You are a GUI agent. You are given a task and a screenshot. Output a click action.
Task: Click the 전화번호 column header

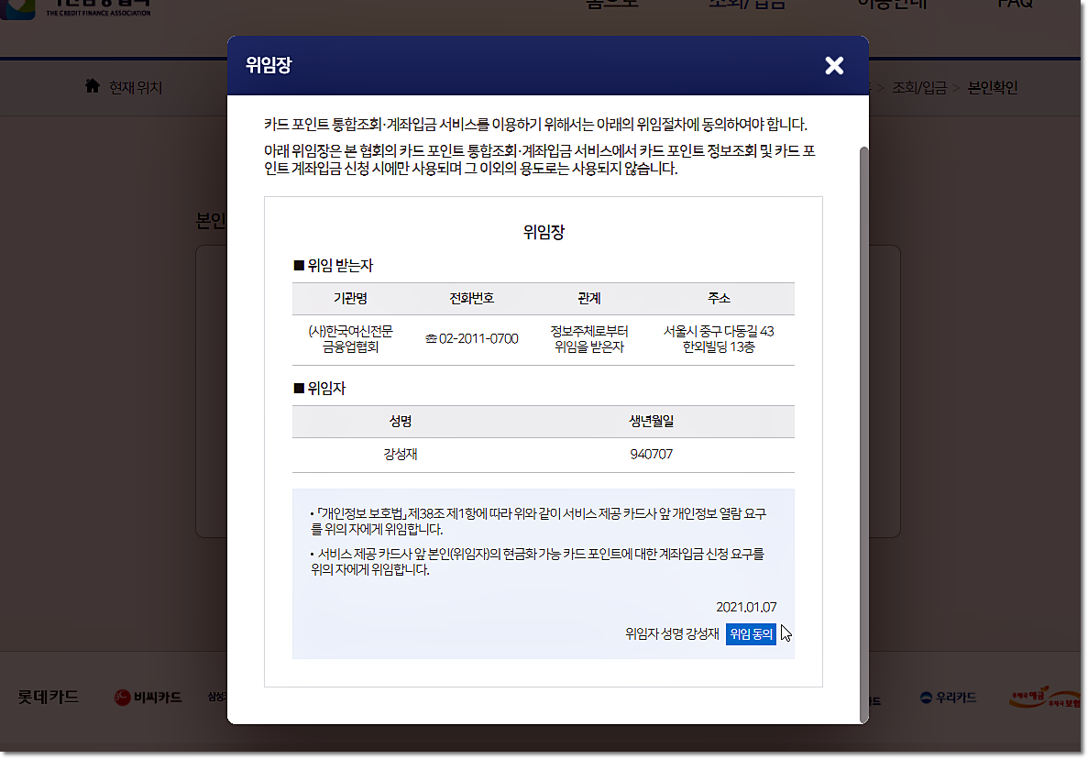click(x=472, y=298)
